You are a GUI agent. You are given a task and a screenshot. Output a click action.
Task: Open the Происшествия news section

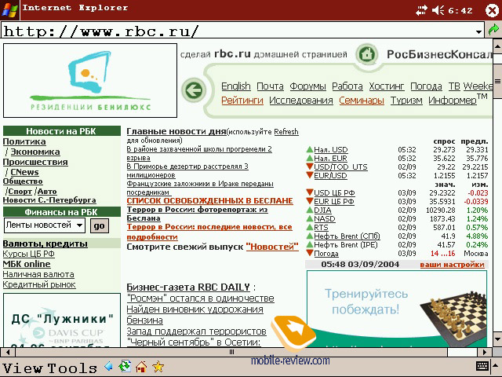click(35, 162)
